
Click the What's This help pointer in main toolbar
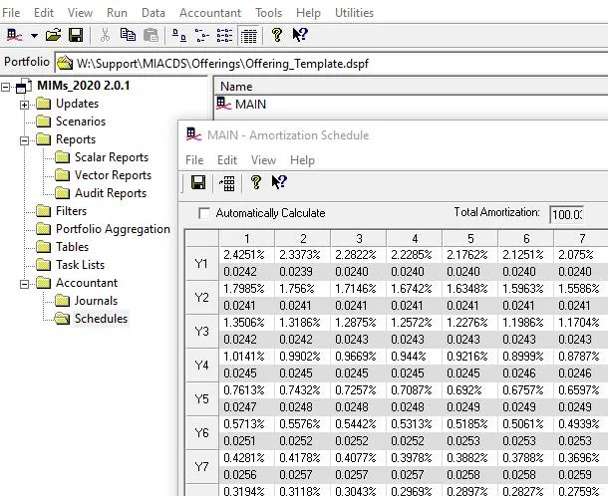pyautogui.click(x=299, y=35)
